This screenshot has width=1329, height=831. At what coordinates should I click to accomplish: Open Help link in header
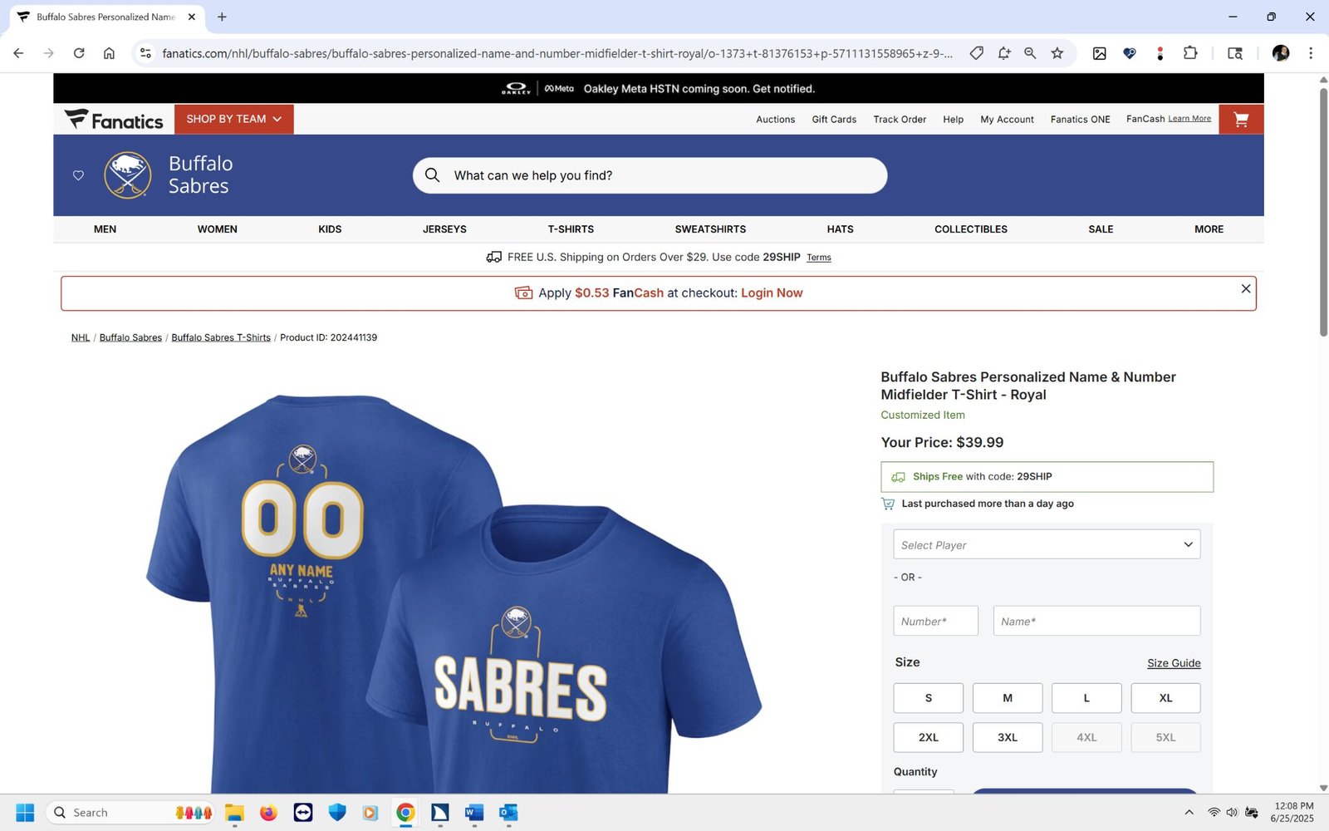953,120
